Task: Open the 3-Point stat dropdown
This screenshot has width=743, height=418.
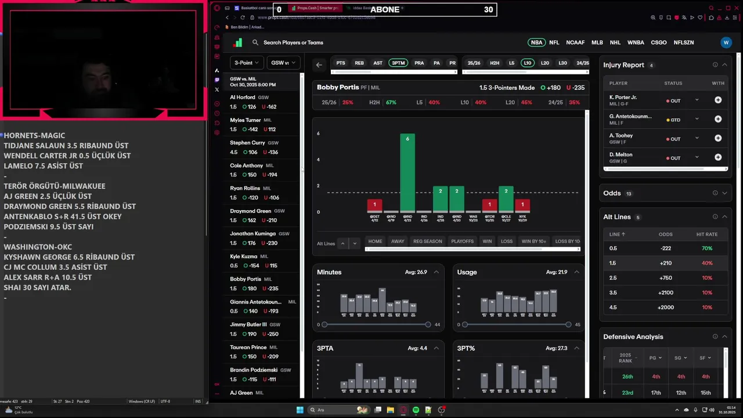Action: point(247,63)
